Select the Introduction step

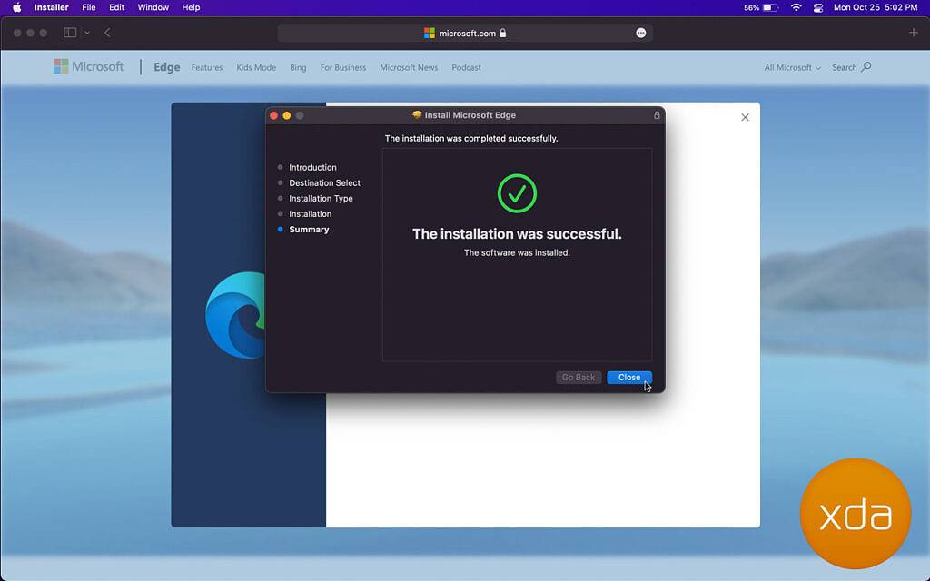(312, 167)
